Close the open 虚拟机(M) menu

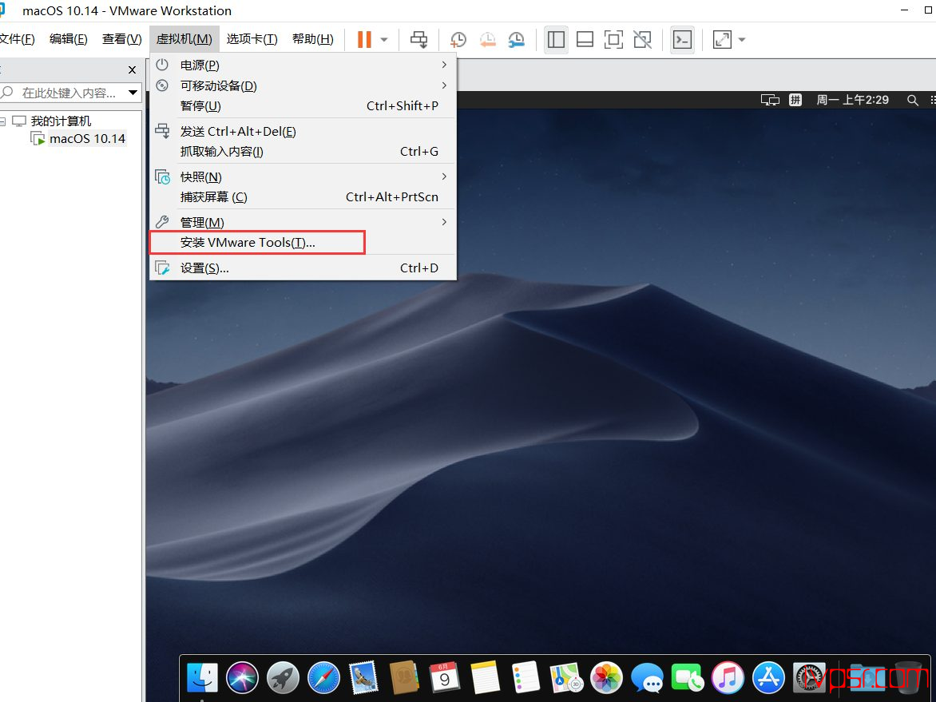click(184, 39)
